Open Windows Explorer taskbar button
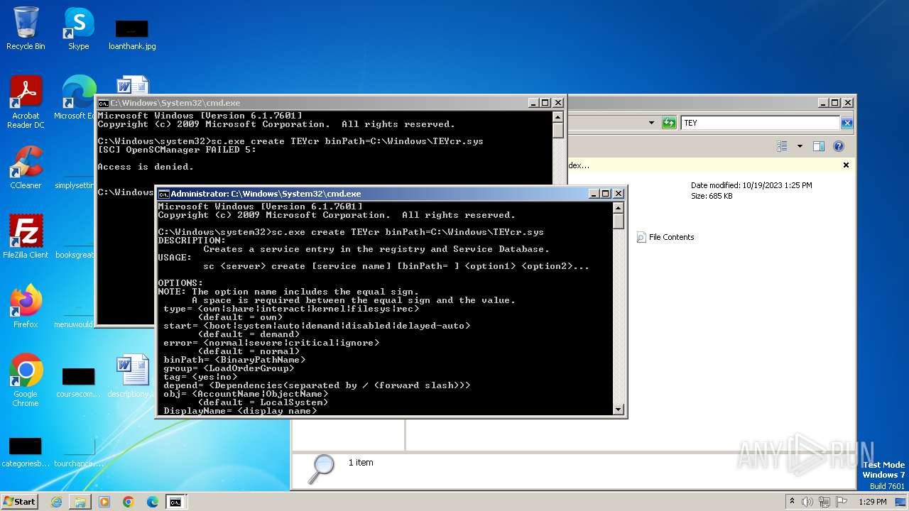This screenshot has width=909, height=511. (x=80, y=502)
